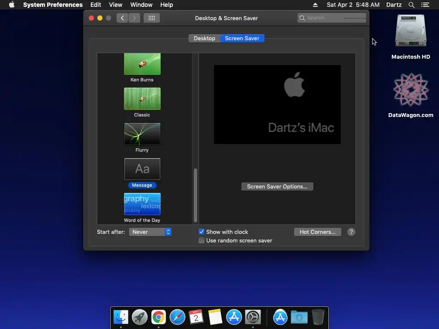Open App Store left of System Preferences

(x=234, y=317)
